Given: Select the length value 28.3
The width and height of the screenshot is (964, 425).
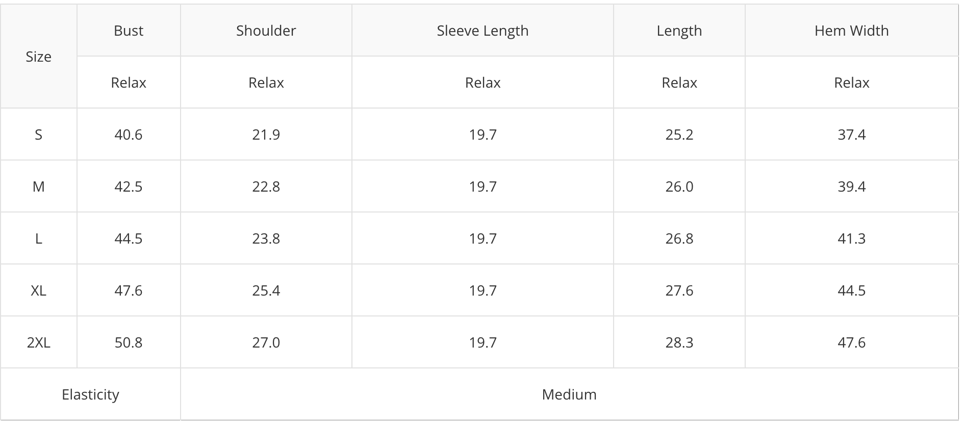Looking at the screenshot, I should click(679, 342).
